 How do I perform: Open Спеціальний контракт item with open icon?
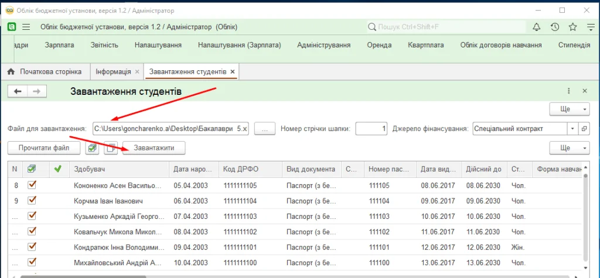click(584, 129)
